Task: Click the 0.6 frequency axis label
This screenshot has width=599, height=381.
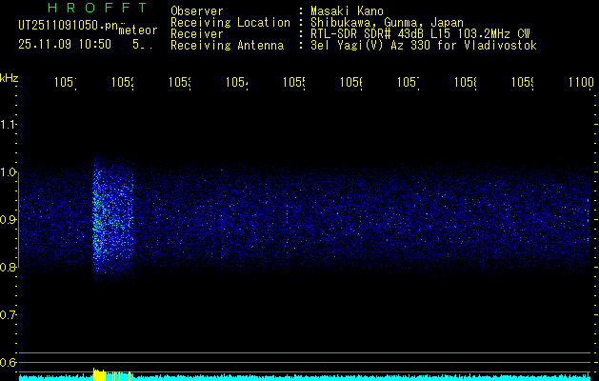Action: 8,362
